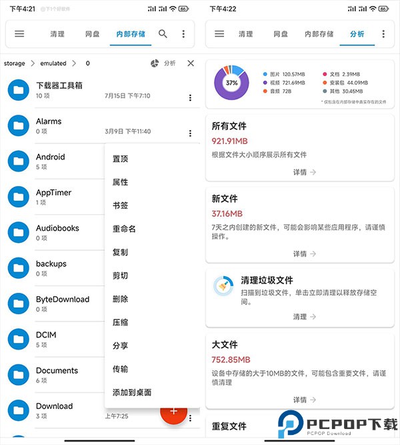The width and height of the screenshot is (400, 445).
Task: Switch to 清理 tab on left screen
Action: coord(57,34)
